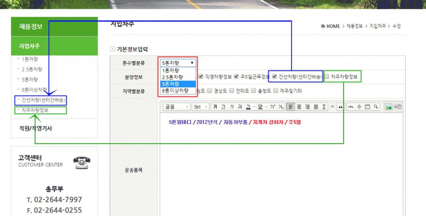Choose 8톤이상차량 from the dropdown list
This screenshot has width=426, height=216.
pos(177,91)
